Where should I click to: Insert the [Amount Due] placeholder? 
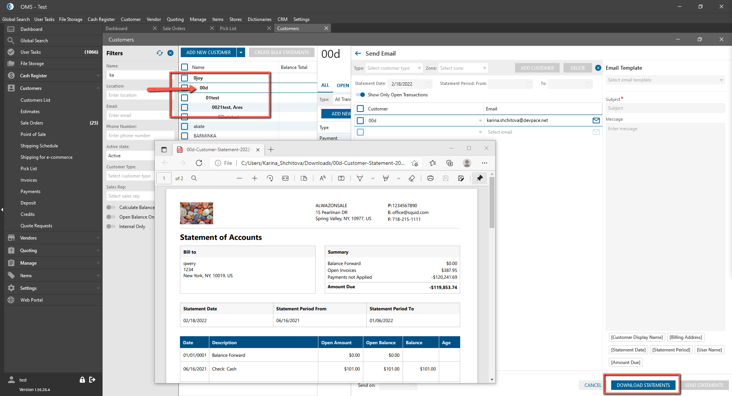coord(626,362)
